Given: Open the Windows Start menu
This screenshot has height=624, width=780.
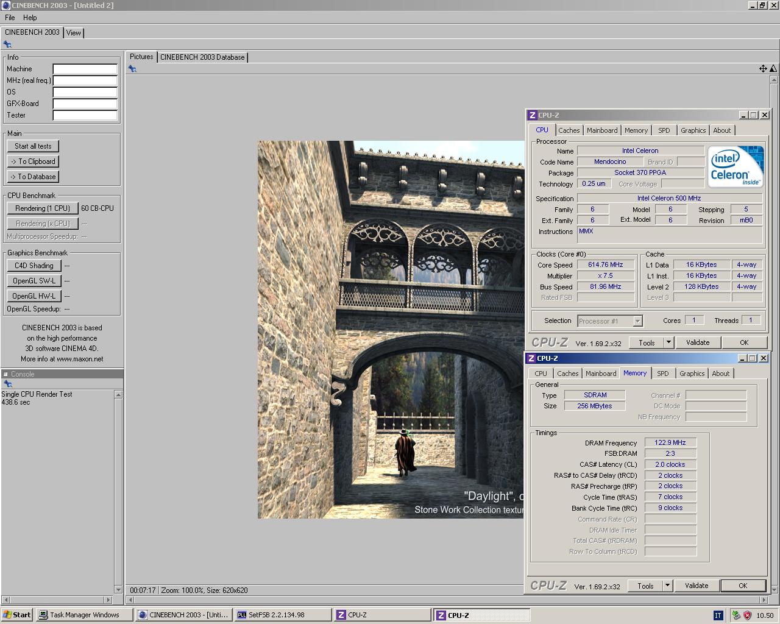Looking at the screenshot, I should pyautogui.click(x=17, y=615).
